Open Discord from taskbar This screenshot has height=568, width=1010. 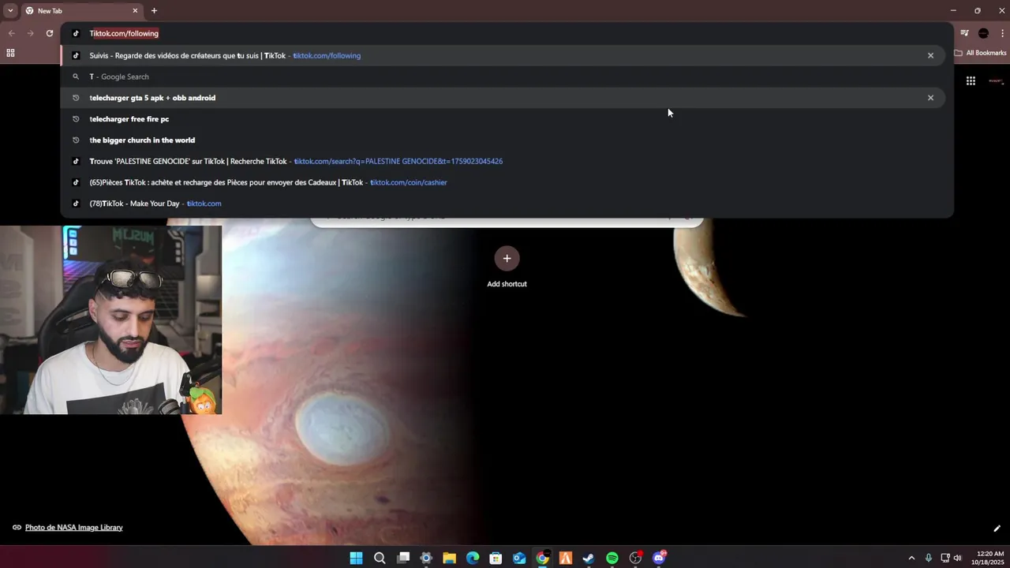point(659,558)
